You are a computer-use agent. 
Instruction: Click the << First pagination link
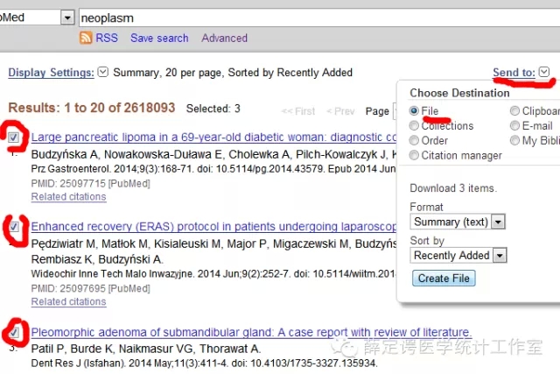pyautogui.click(x=298, y=111)
